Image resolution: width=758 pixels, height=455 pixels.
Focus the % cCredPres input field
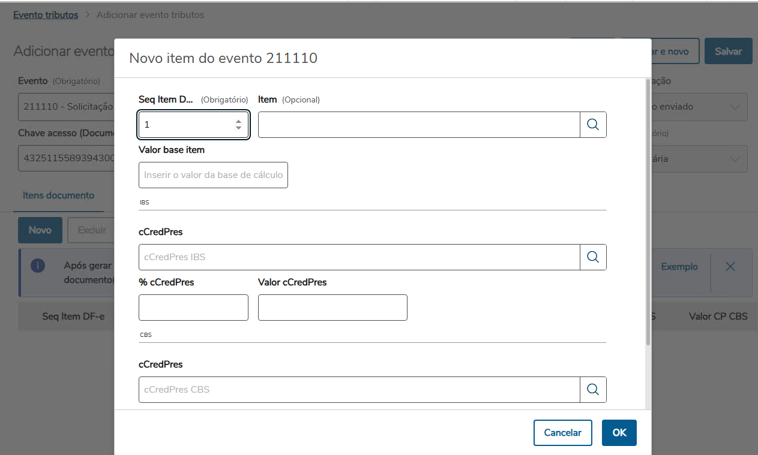click(x=193, y=308)
